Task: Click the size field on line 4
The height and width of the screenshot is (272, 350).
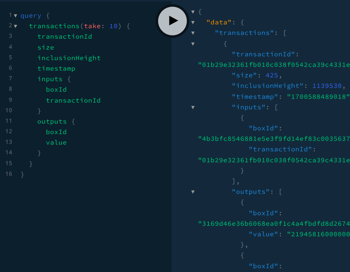Action: coord(46,48)
